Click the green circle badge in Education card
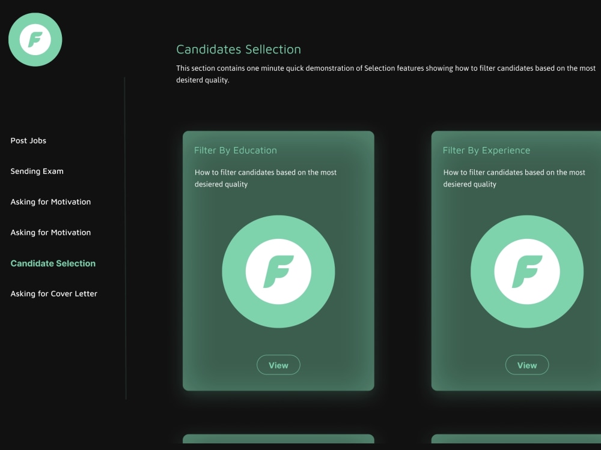Image resolution: width=601 pixels, height=450 pixels. tap(278, 271)
